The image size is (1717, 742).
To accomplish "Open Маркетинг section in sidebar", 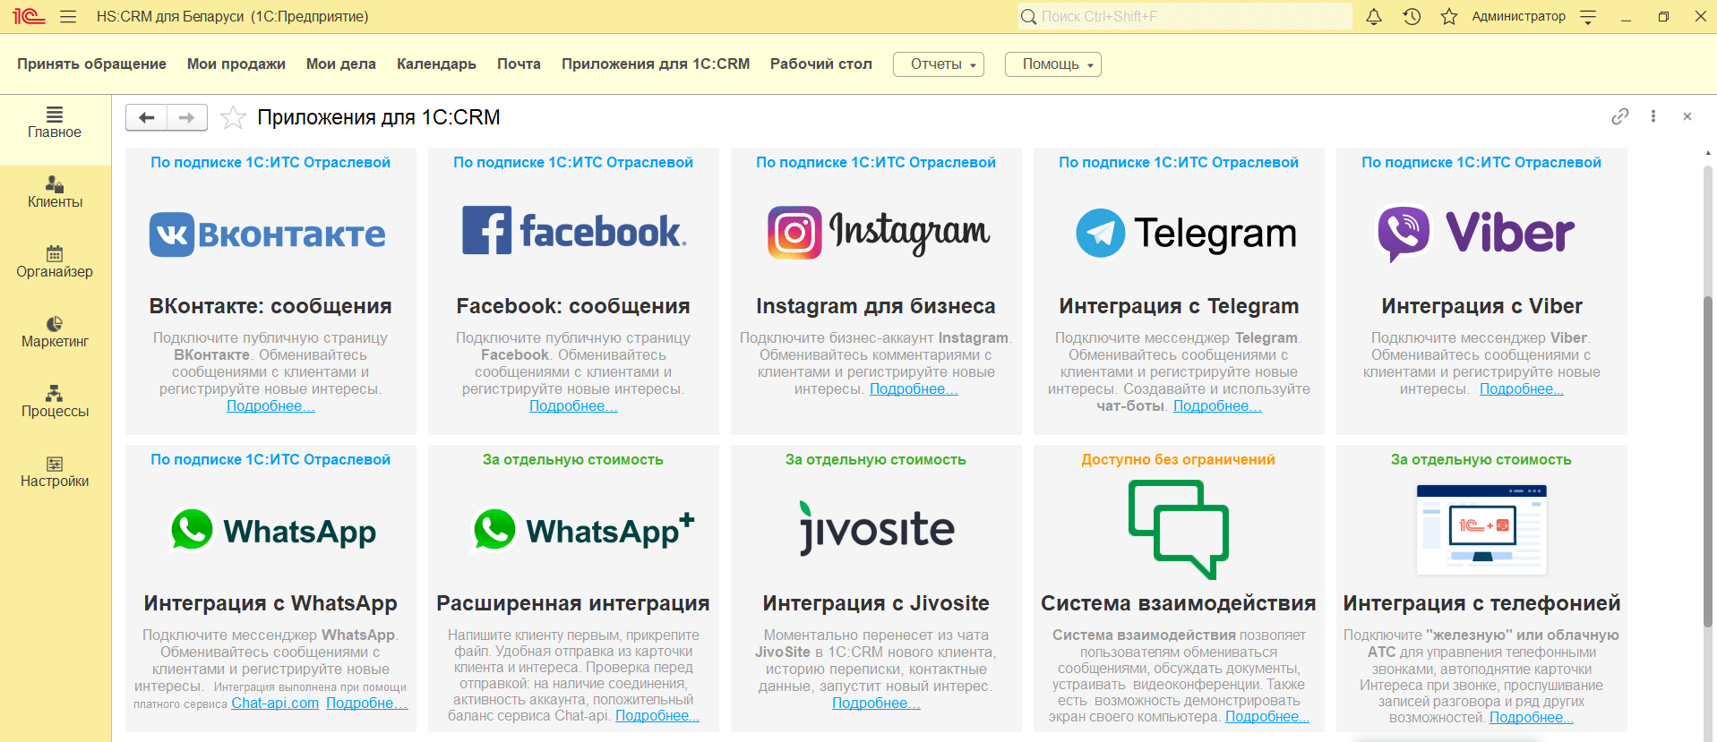I will (x=55, y=332).
